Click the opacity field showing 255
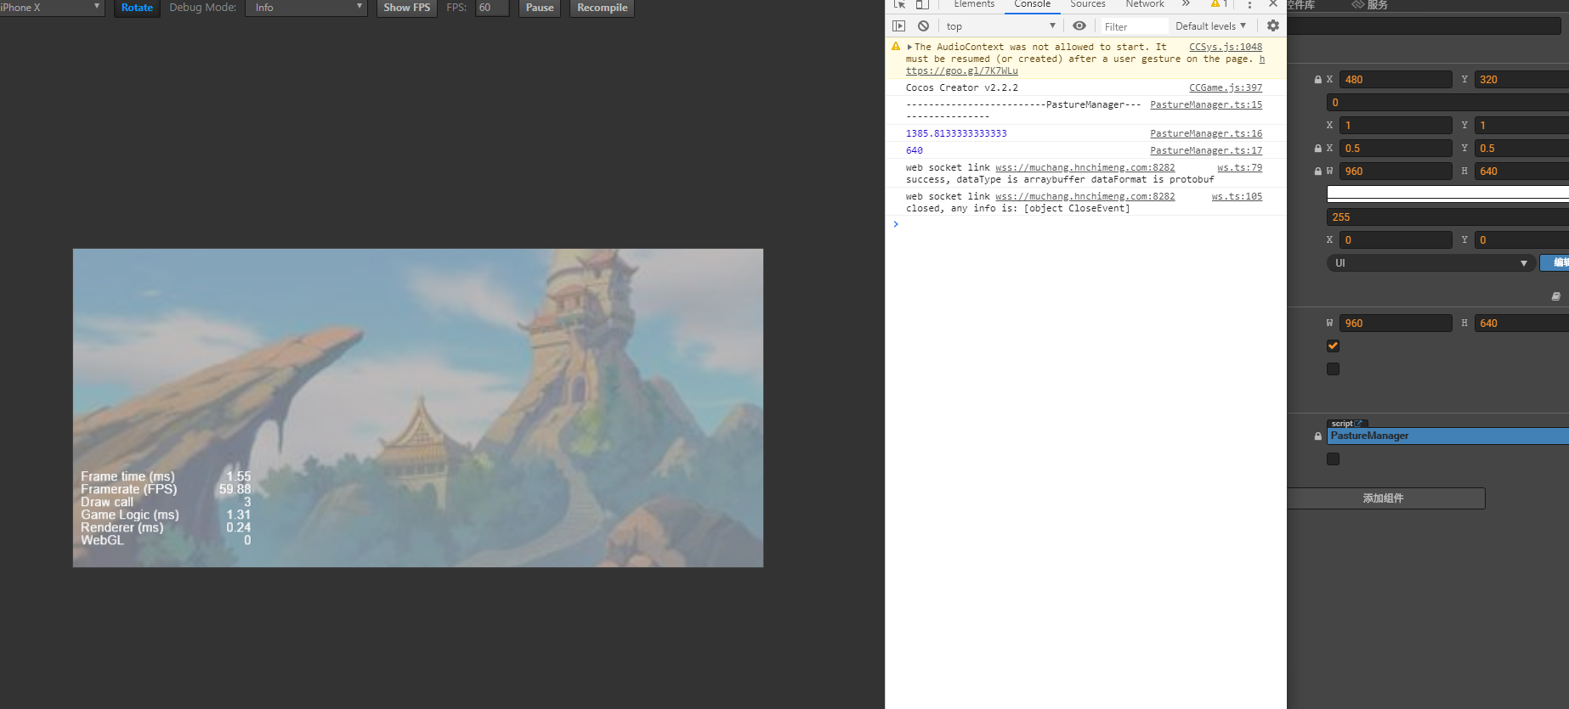This screenshot has width=1569, height=709. tap(1447, 217)
